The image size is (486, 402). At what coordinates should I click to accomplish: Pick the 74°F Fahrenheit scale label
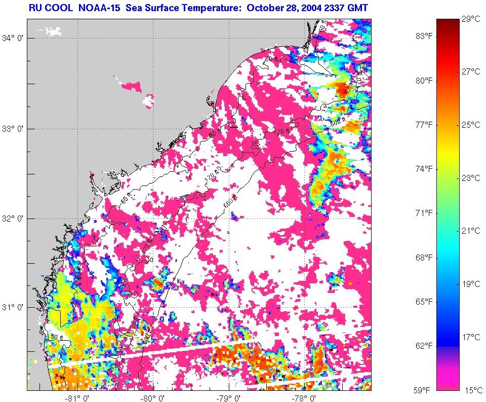pos(424,169)
